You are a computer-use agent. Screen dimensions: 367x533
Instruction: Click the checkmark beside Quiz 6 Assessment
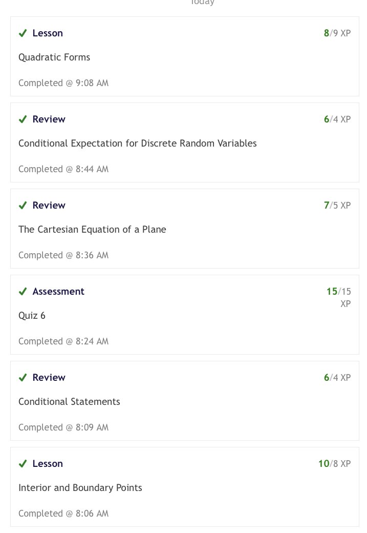pyautogui.click(x=23, y=291)
